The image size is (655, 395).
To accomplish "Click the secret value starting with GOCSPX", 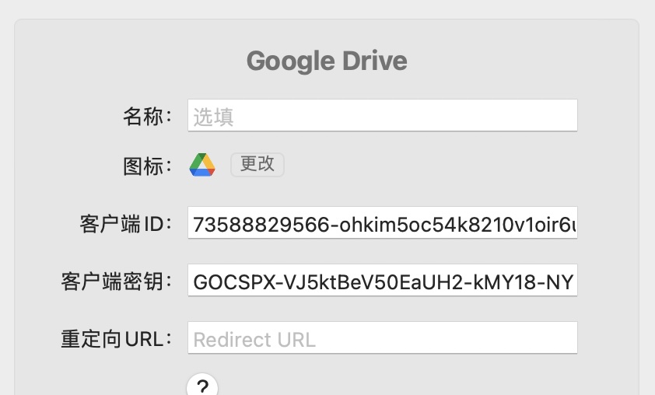I will point(383,281).
